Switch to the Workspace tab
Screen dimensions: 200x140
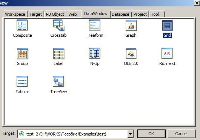pos(15,14)
